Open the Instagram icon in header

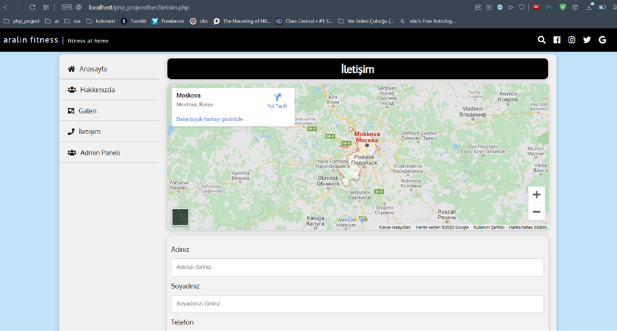(571, 40)
